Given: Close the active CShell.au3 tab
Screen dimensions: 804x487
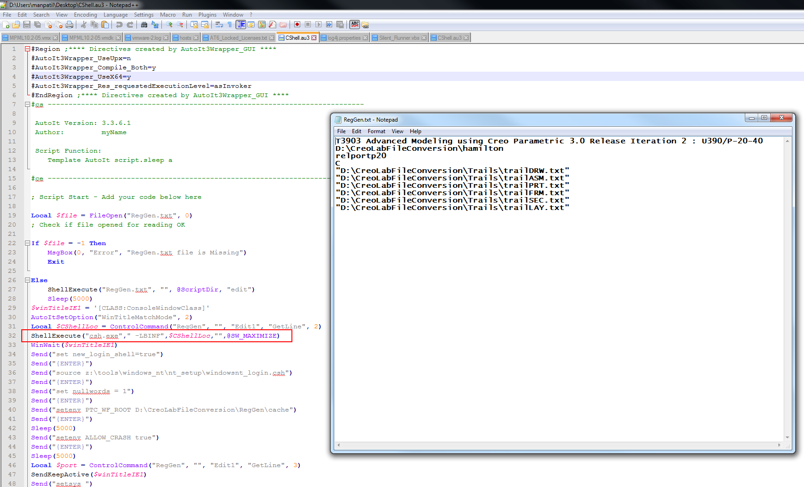Looking at the screenshot, I should point(314,38).
